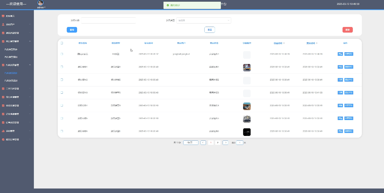This screenshot has width=384, height=193.
Task: Open cover image of 资讯名称5 row
Action: pyautogui.click(x=247, y=119)
